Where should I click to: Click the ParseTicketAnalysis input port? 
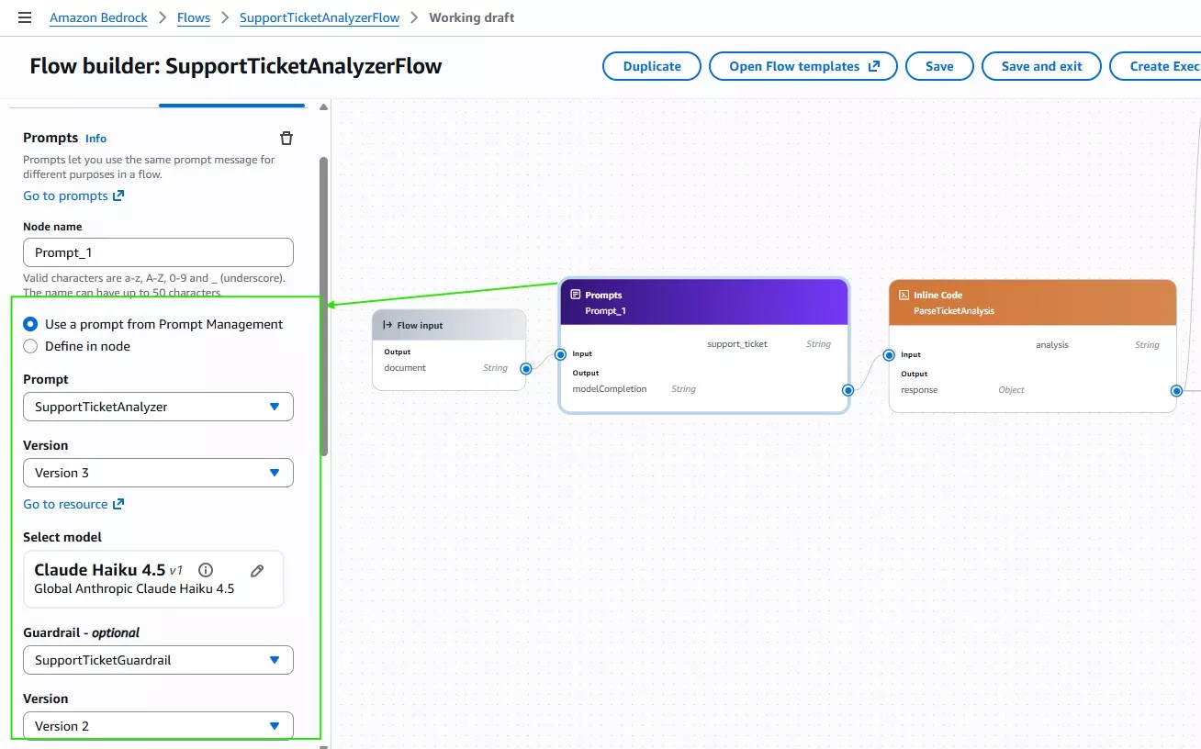(889, 355)
